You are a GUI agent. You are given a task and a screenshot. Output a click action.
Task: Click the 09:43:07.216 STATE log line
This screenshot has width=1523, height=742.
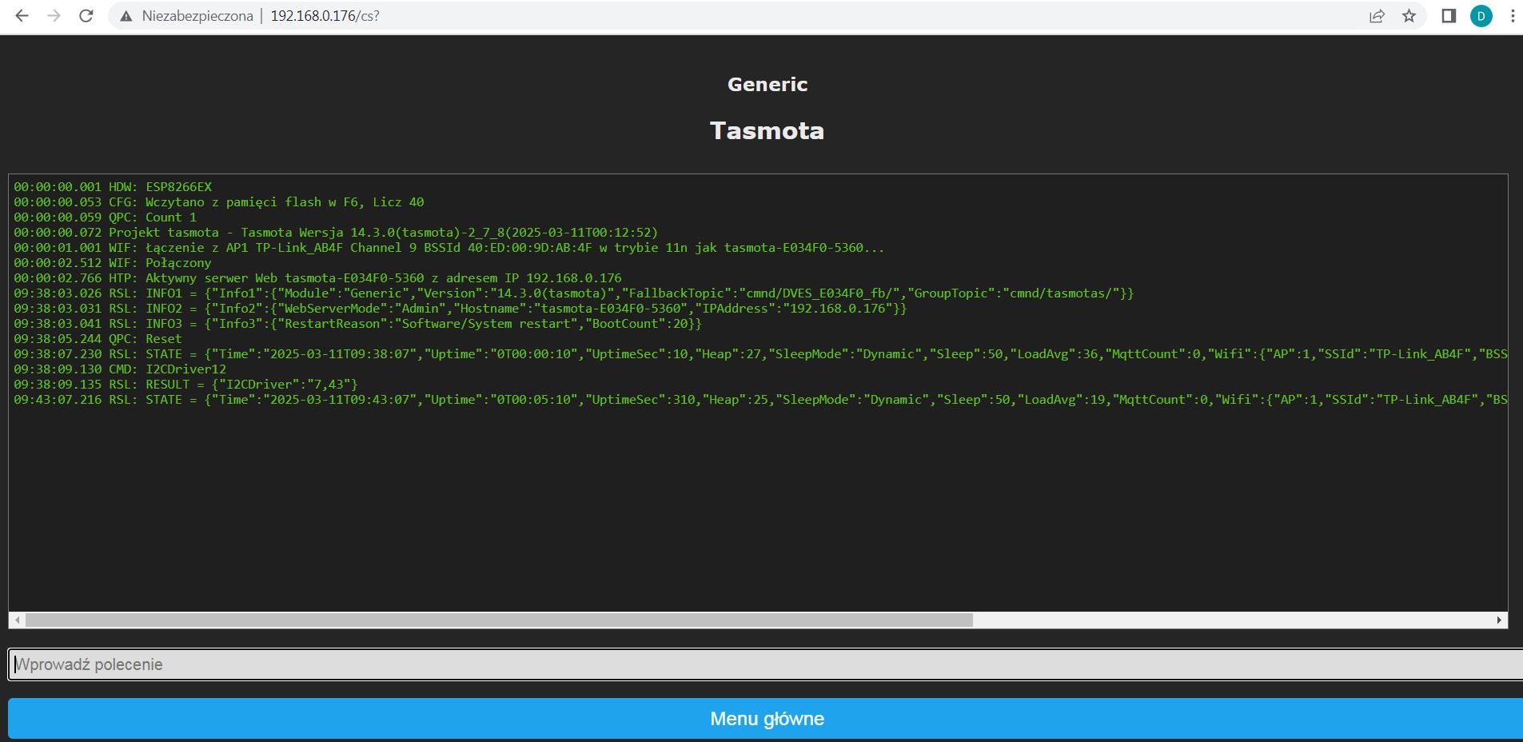(760, 400)
